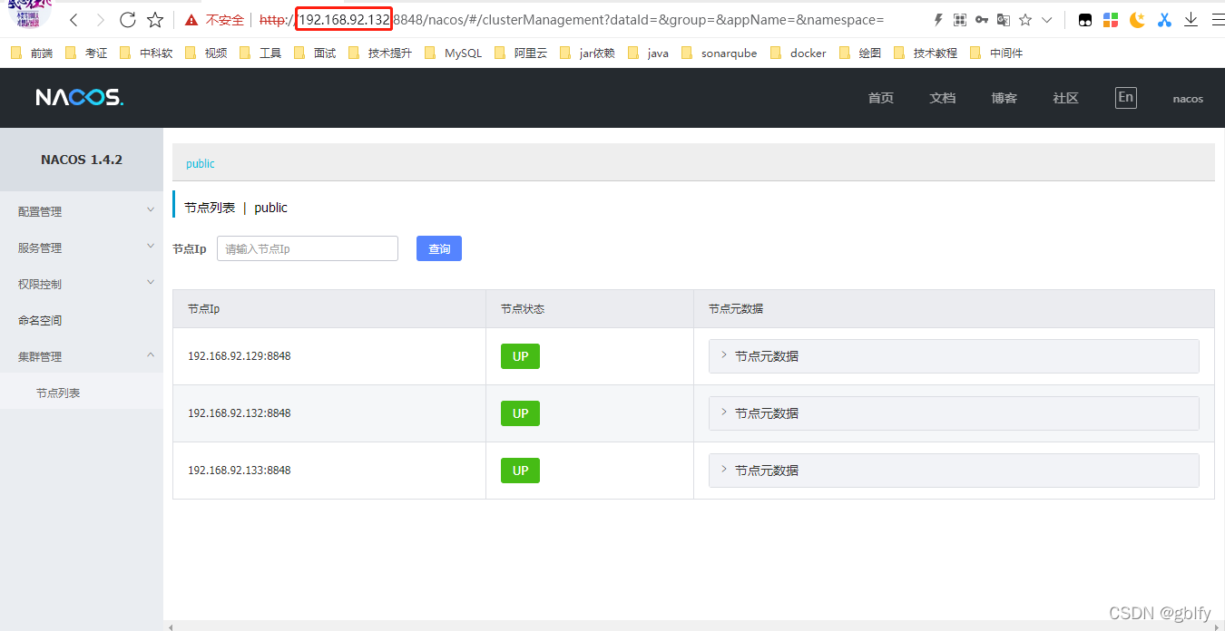
Task: Open the 视频 bookmarks folder
Action: [206, 53]
